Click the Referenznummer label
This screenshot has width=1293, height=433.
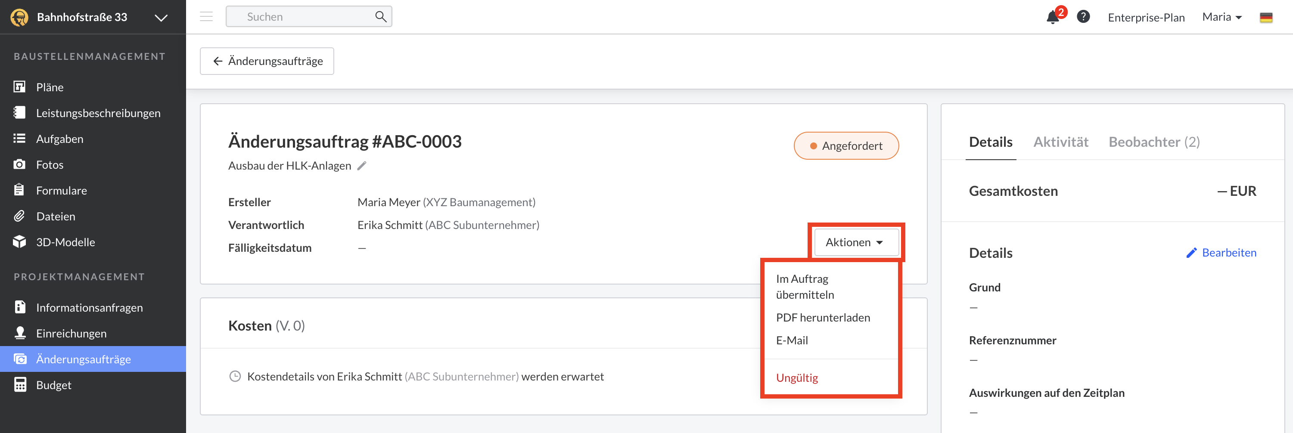point(1013,340)
